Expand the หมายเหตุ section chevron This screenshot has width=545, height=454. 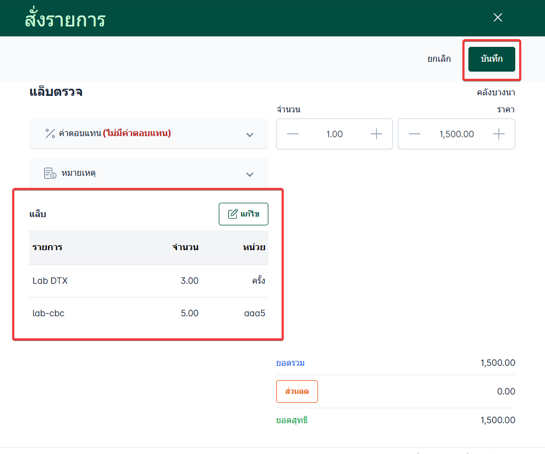point(250,174)
